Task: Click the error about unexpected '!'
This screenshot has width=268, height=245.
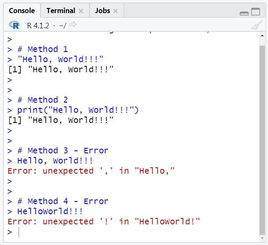Action: tap(104, 222)
